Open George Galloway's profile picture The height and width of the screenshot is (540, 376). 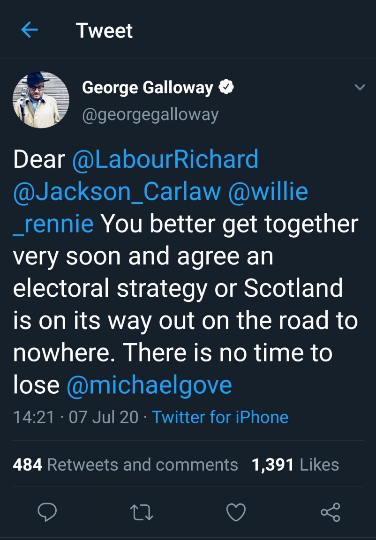41,100
